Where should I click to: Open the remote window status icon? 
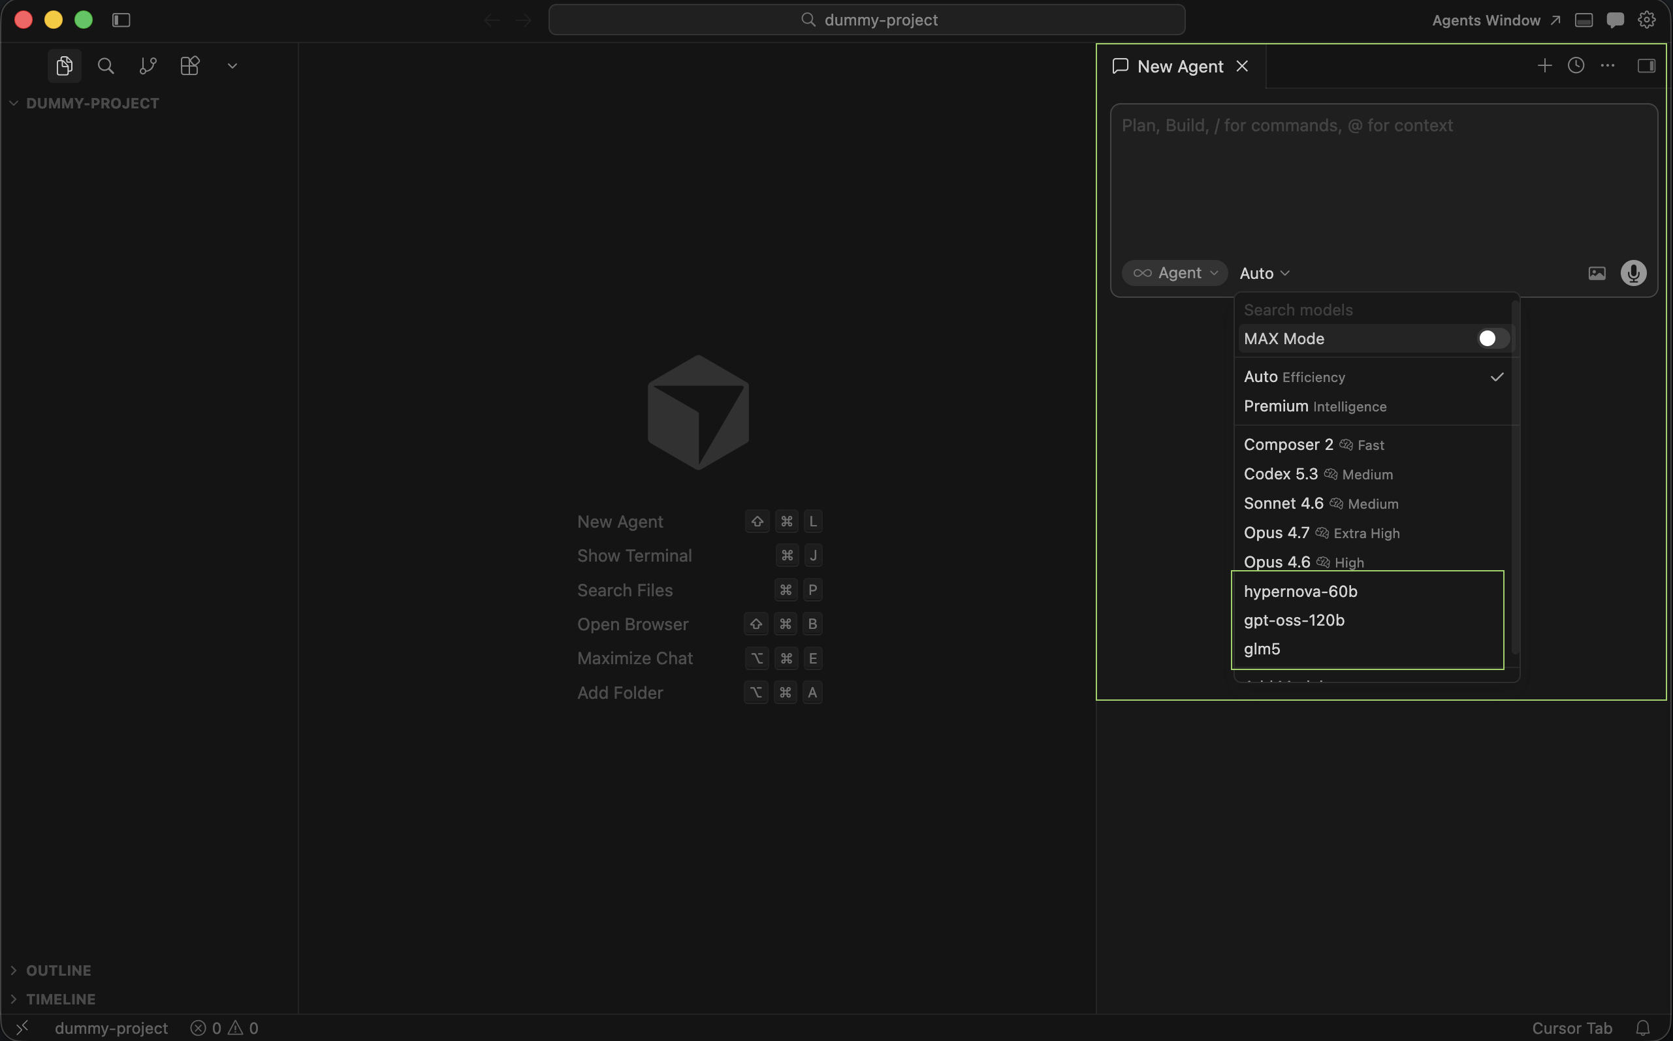click(22, 1028)
